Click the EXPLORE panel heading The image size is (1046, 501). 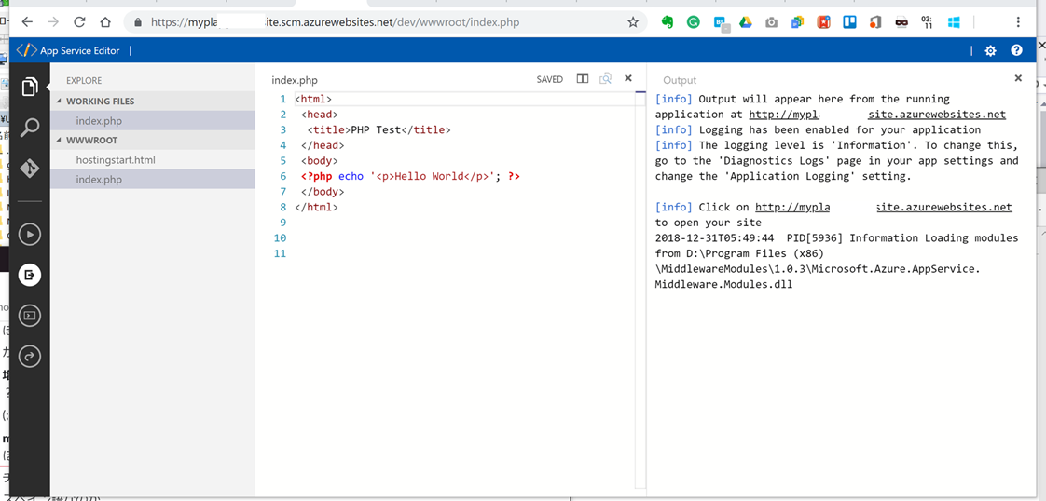click(84, 81)
